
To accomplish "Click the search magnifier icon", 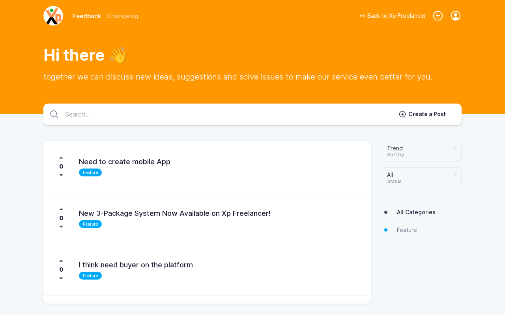I will click(54, 115).
